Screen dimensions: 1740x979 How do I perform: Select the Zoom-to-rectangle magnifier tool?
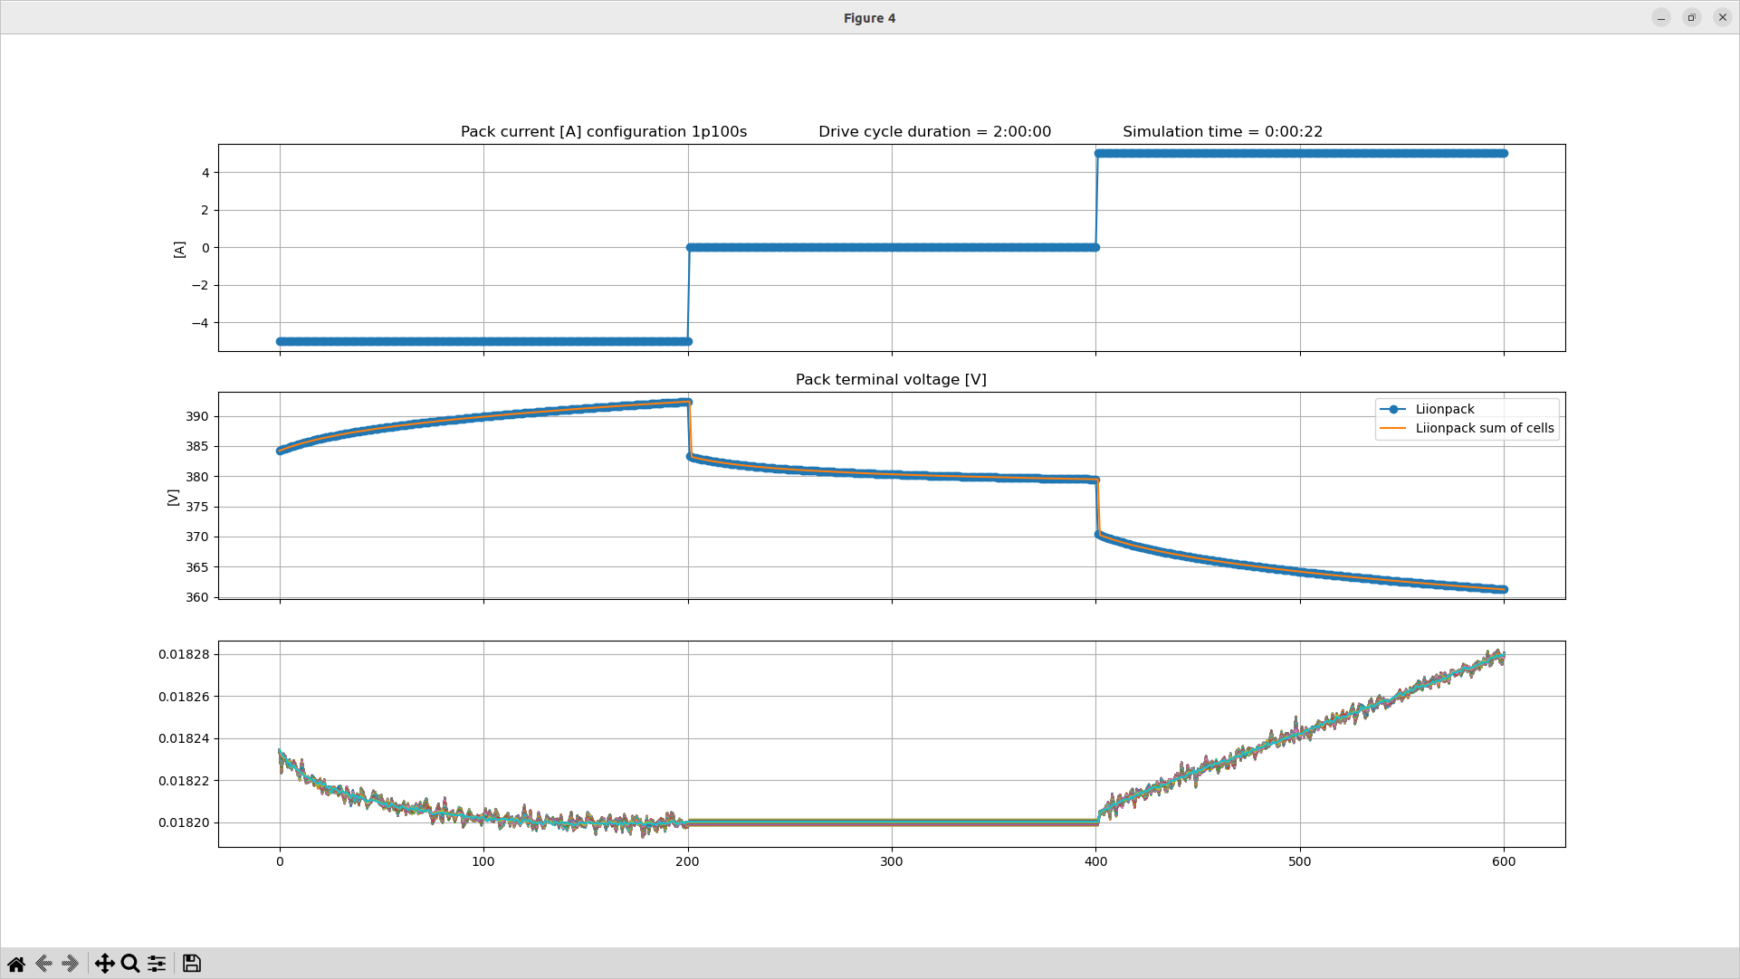pyautogui.click(x=130, y=964)
